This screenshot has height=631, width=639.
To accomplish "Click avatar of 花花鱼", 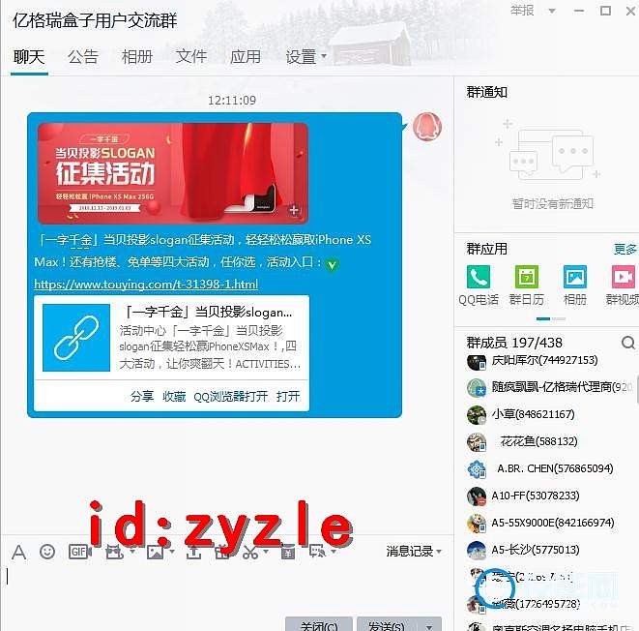I will pos(476,441).
